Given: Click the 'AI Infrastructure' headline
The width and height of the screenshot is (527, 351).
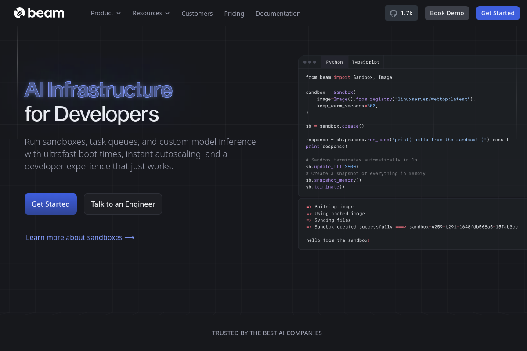Looking at the screenshot, I should pyautogui.click(x=98, y=90).
